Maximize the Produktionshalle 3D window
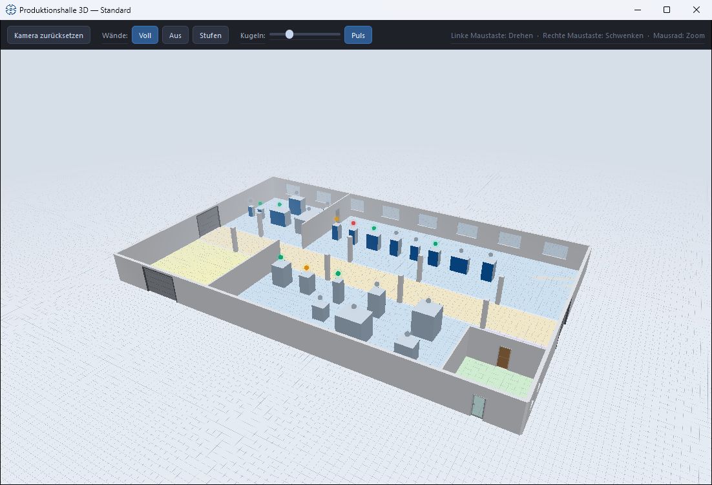 pos(667,10)
